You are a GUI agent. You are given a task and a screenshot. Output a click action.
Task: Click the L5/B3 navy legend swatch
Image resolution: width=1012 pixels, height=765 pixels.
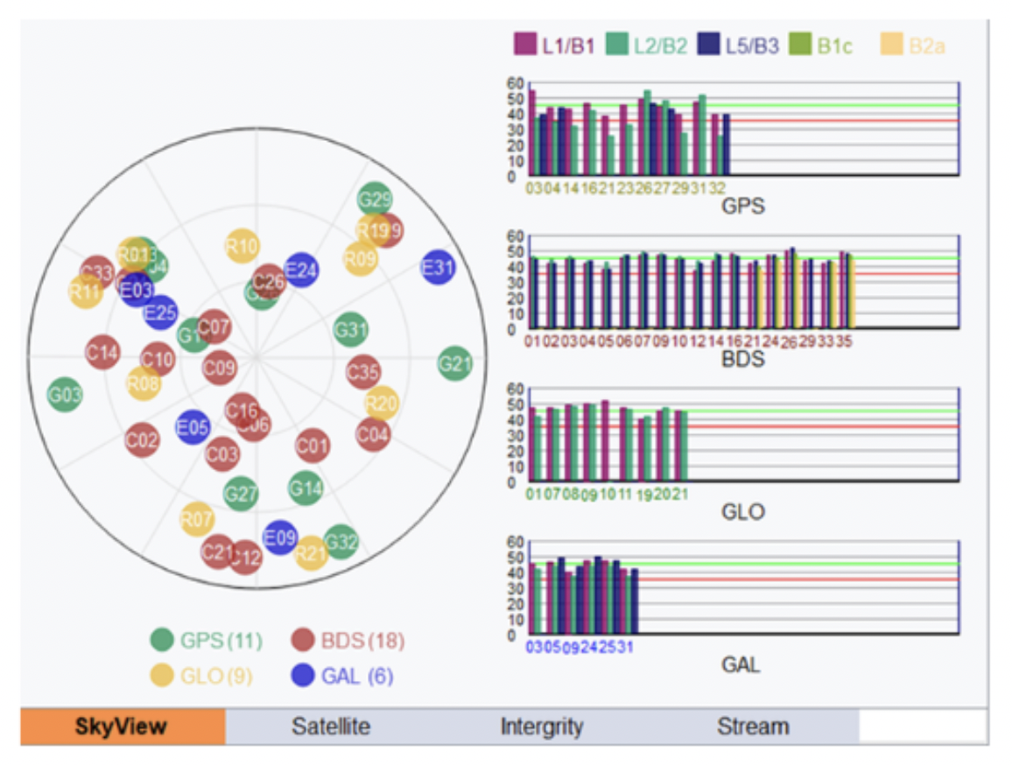pos(711,46)
